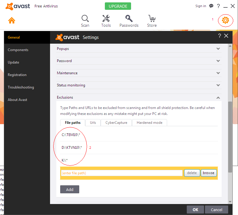Expand the Password section chevron
This screenshot has height=215, width=238.
[218, 61]
